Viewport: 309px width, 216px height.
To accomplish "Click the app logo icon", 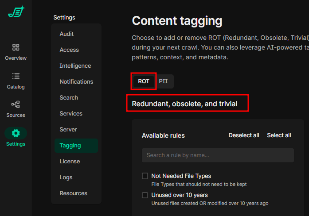I will pos(16,12).
